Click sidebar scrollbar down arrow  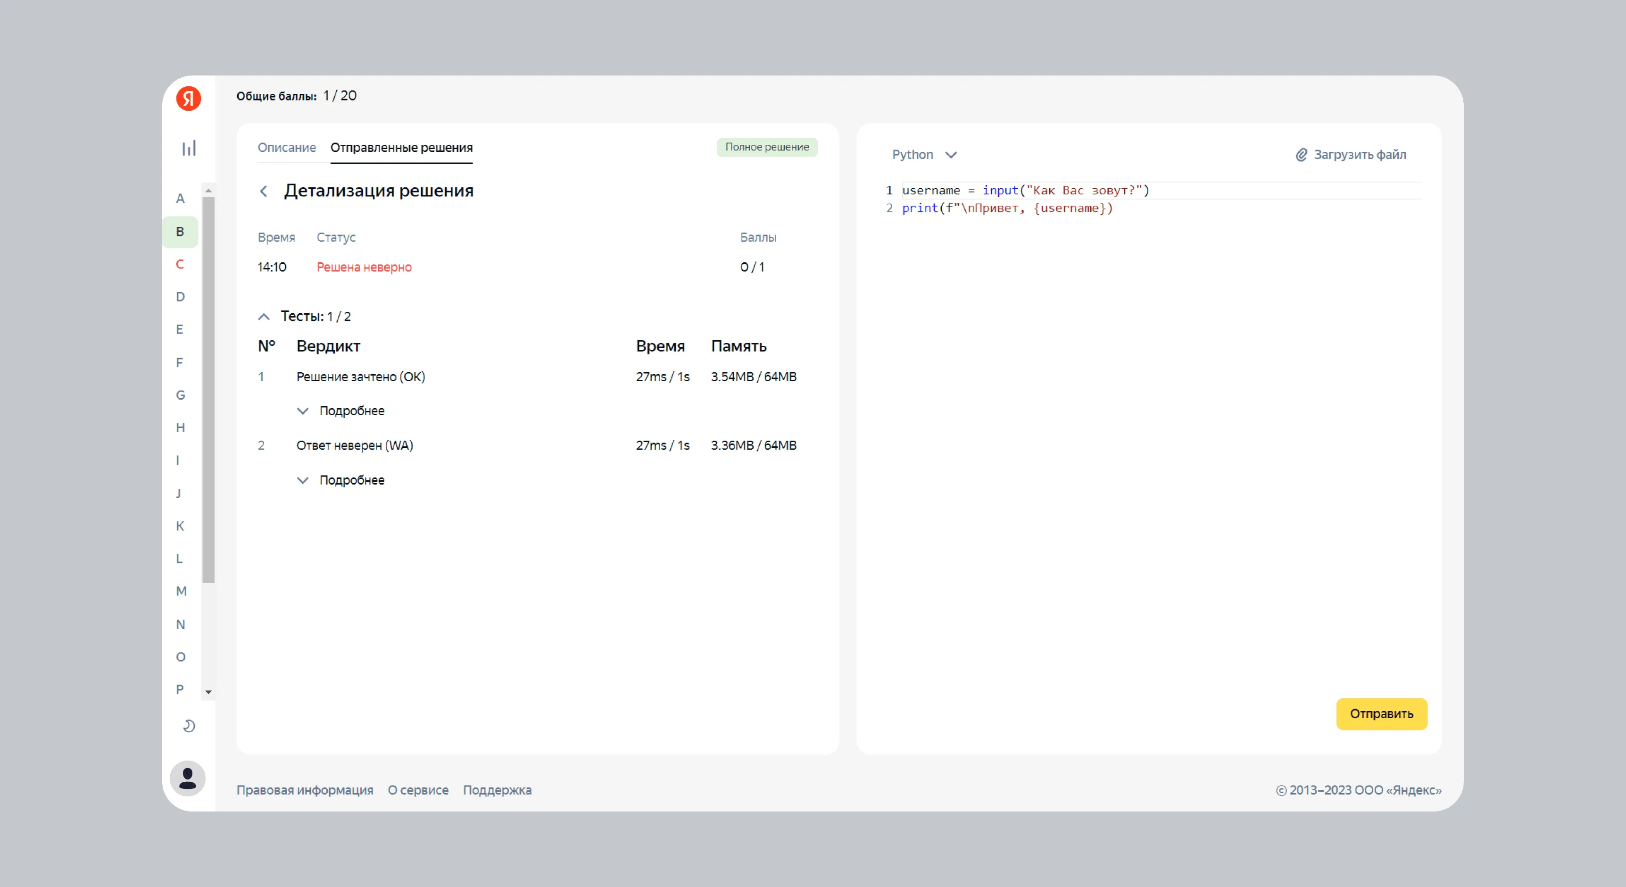click(208, 693)
